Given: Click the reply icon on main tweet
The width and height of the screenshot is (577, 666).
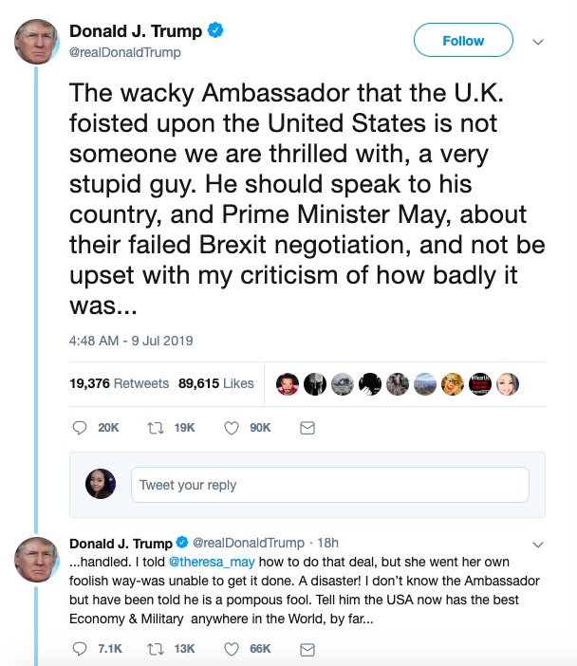Looking at the screenshot, I should pyautogui.click(x=81, y=428).
